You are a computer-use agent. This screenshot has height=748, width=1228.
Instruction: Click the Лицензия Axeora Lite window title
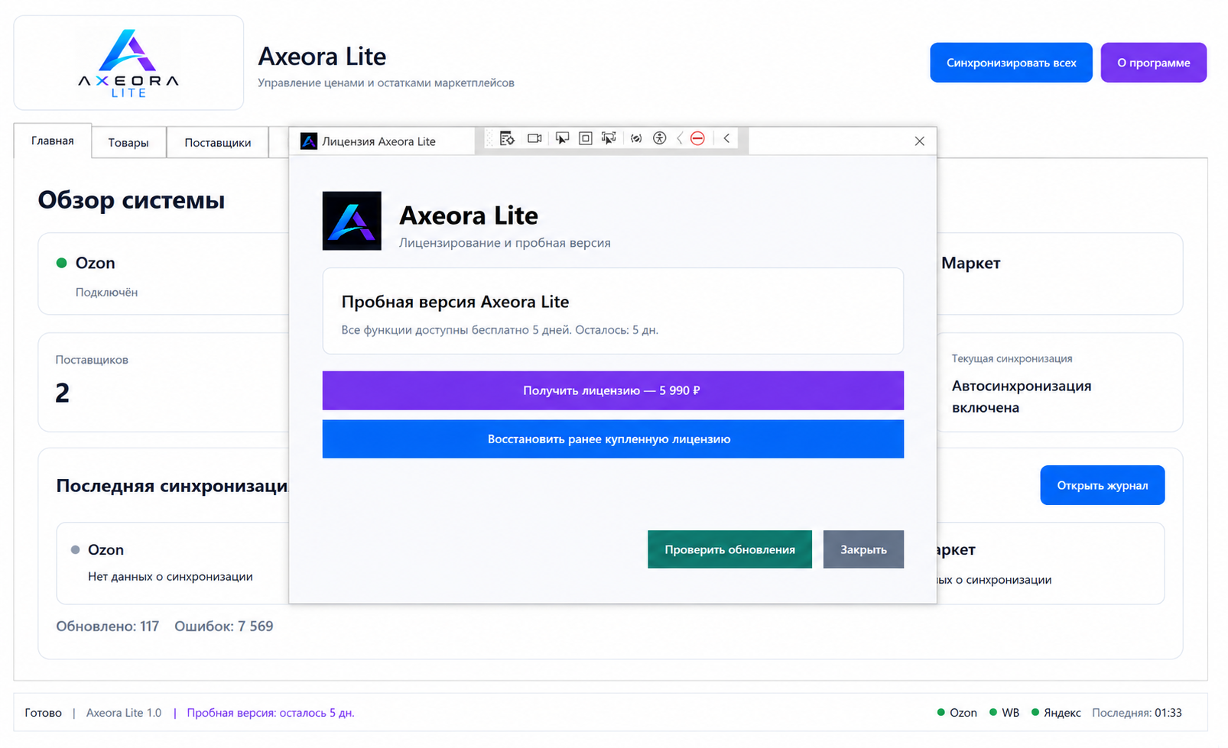(378, 141)
